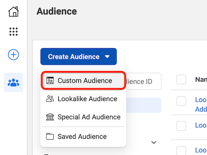This screenshot has width=207, height=155.
Task: Click the Custom Audience window icon
Action: pos(50,80)
